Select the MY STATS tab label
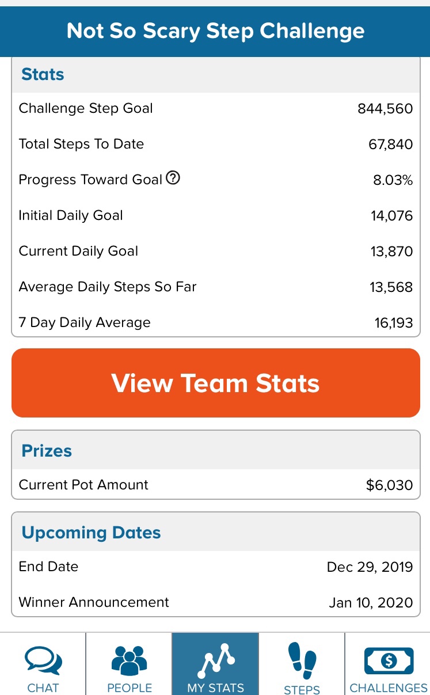The height and width of the screenshot is (695, 430). coord(215,688)
